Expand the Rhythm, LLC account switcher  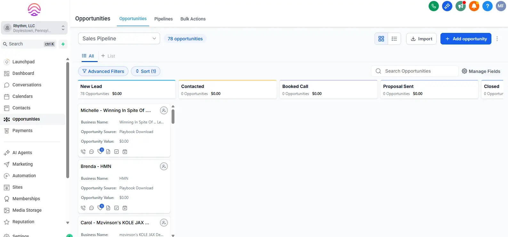(34, 28)
